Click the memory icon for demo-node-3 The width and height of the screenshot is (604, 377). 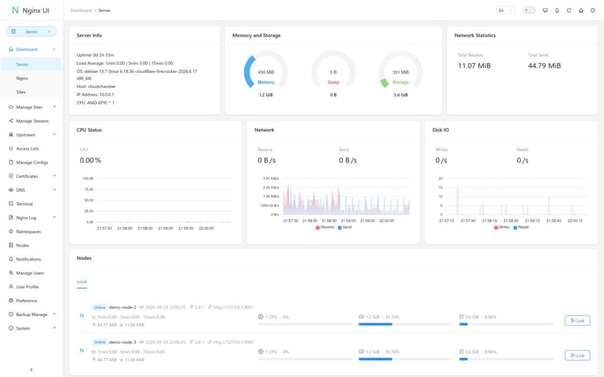coord(362,352)
